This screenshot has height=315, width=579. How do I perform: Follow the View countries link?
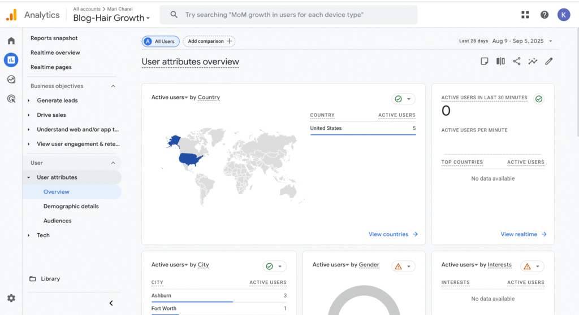pyautogui.click(x=388, y=234)
